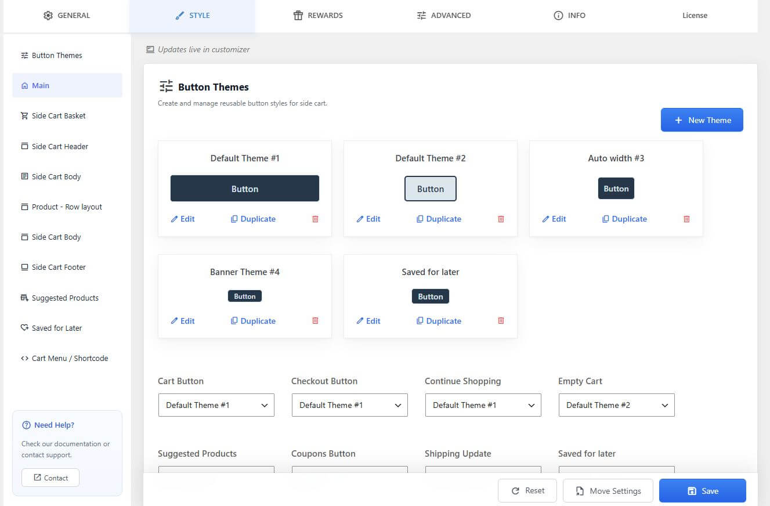This screenshot has width=770, height=506.
Task: Click the pencil Edit icon on Banner Theme #4
Action: point(174,321)
